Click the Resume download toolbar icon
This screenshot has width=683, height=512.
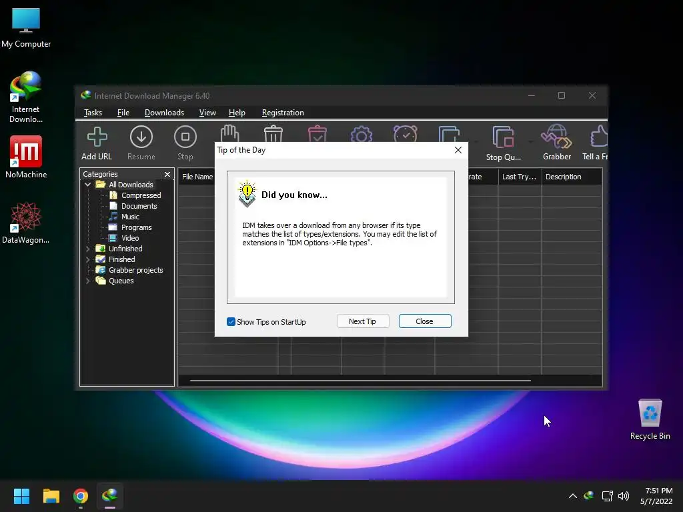coord(141,143)
